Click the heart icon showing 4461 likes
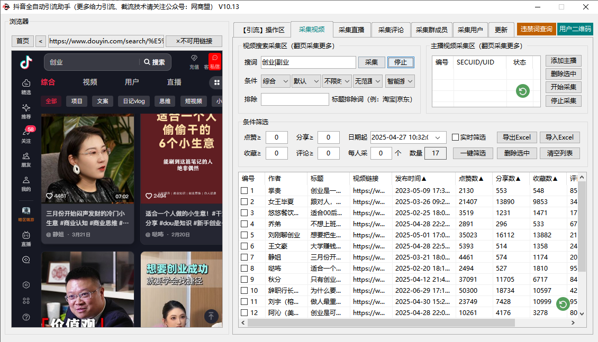The image size is (598, 342). [49, 196]
